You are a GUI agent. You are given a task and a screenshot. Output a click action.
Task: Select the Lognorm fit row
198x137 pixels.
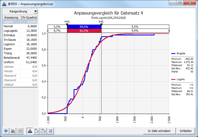pyautogui.click(x=20, y=44)
